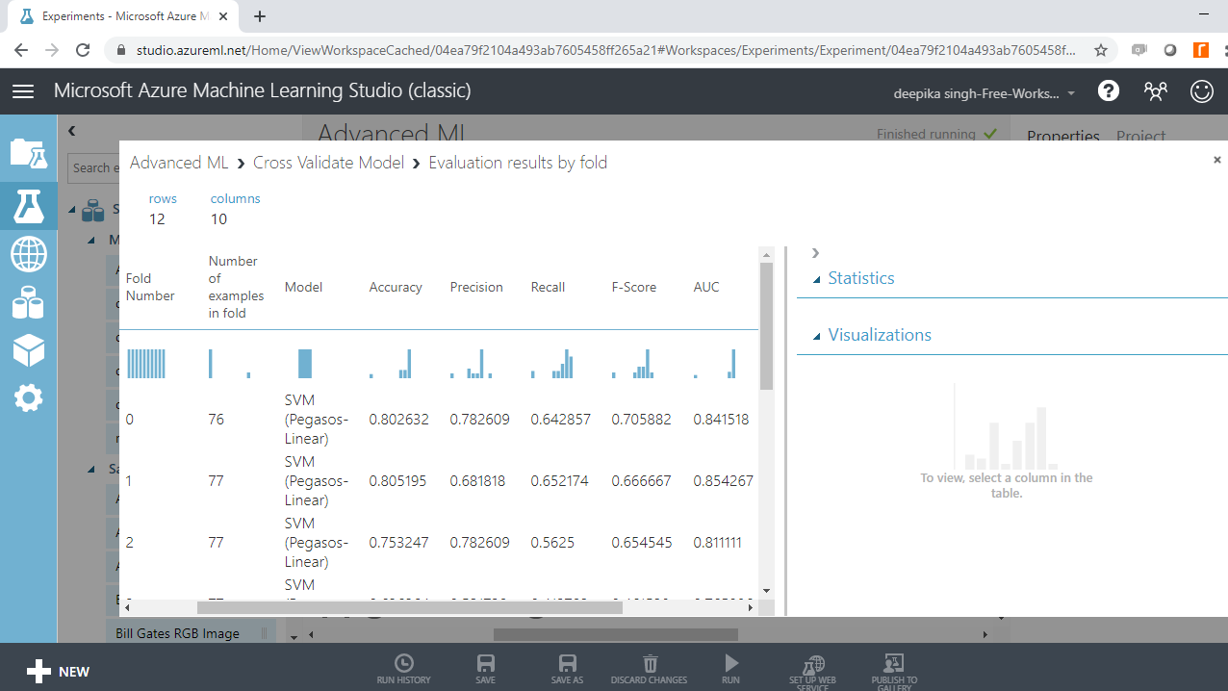Click the horizontal table scrollbar thumb
The width and height of the screenshot is (1228, 691).
point(410,607)
